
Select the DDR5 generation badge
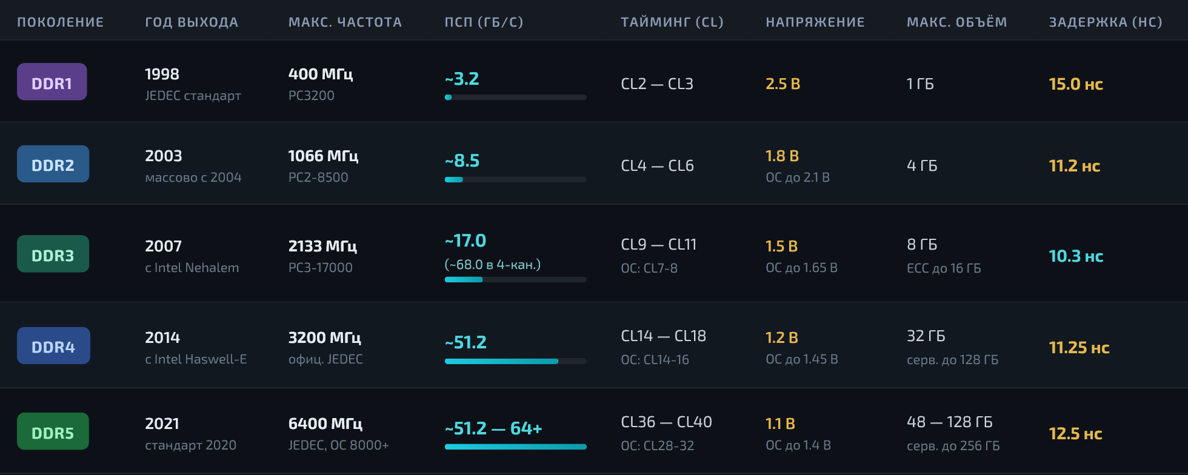(53, 432)
